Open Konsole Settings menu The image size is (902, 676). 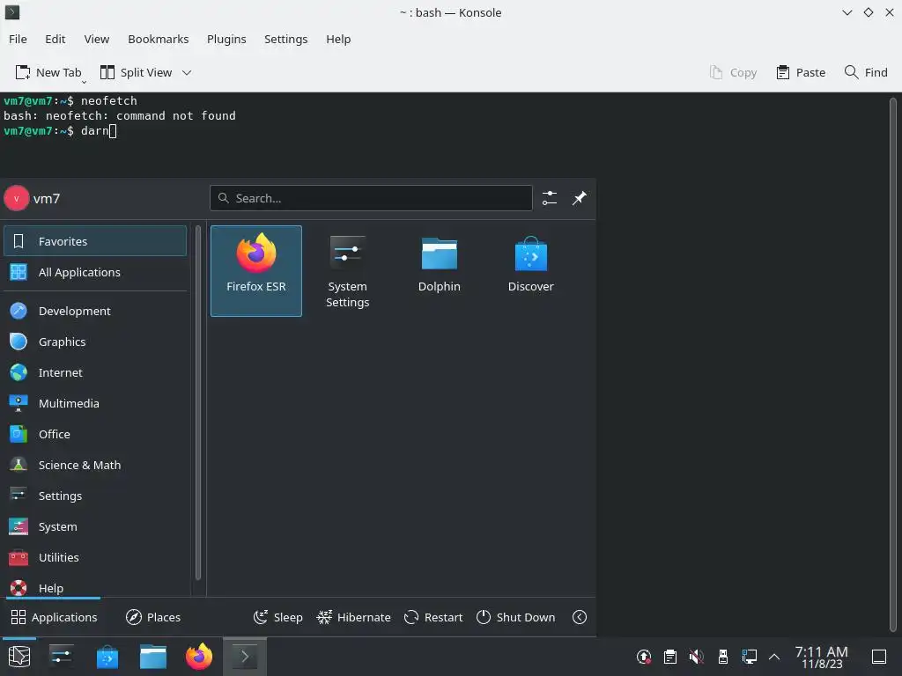coord(286,39)
